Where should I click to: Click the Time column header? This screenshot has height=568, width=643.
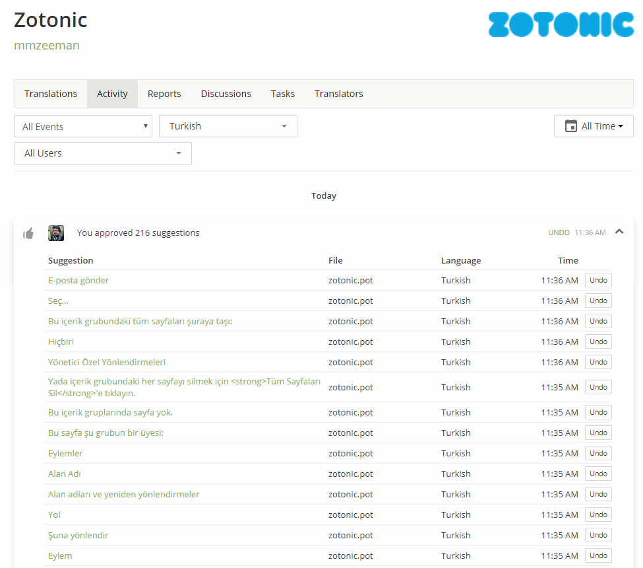568,260
